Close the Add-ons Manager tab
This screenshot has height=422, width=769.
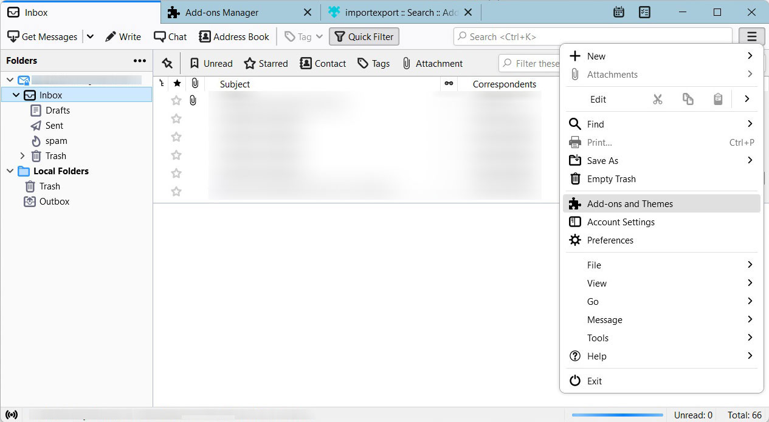tap(308, 12)
